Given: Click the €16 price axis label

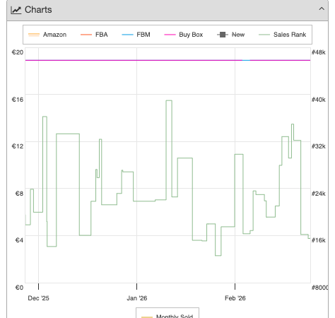Looking at the screenshot, I should pyautogui.click(x=18, y=100).
